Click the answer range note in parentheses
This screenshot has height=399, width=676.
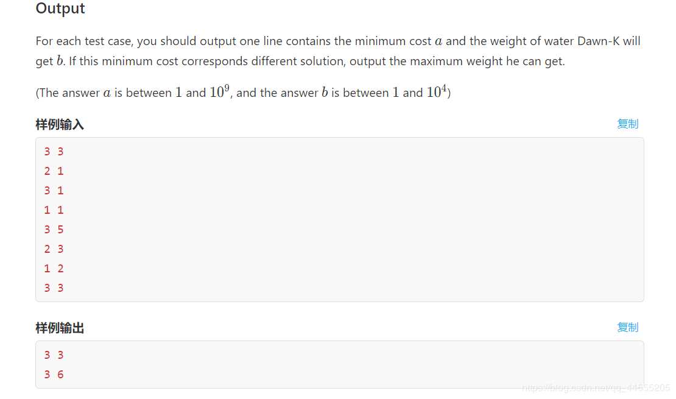[243, 93]
